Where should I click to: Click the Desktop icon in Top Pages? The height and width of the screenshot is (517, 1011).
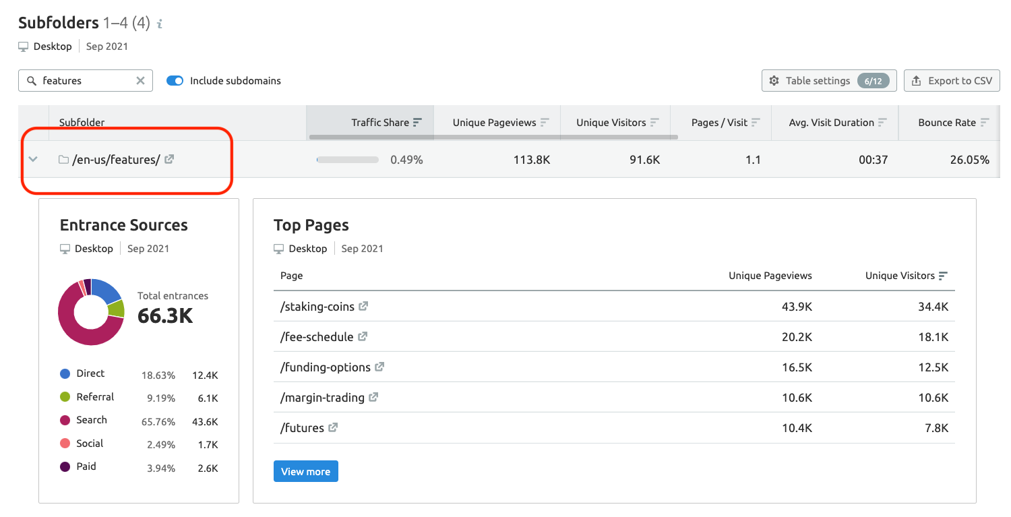(x=279, y=249)
